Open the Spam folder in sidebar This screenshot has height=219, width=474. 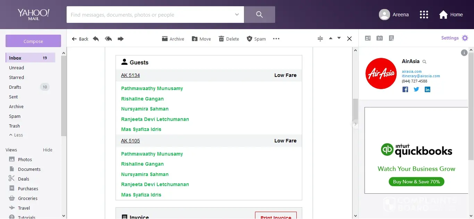[x=15, y=116]
